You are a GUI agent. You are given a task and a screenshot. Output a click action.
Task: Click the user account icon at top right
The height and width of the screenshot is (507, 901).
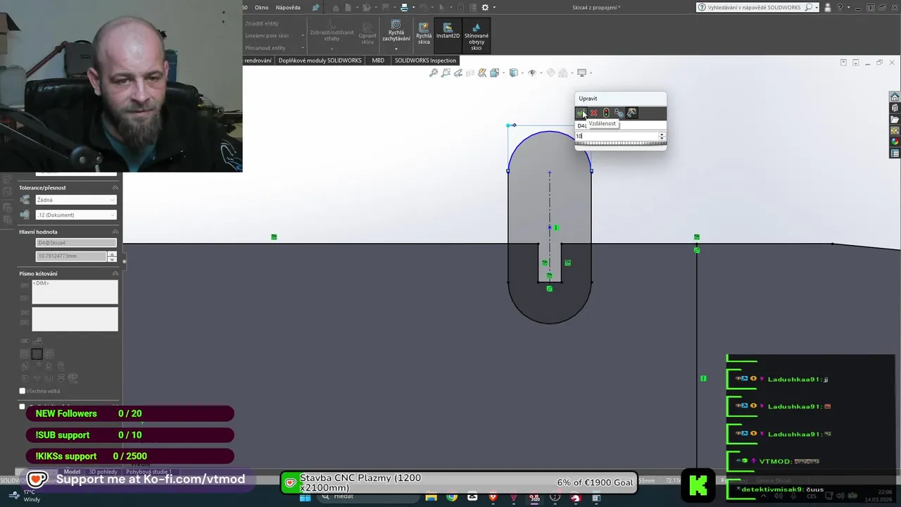pyautogui.click(x=826, y=7)
